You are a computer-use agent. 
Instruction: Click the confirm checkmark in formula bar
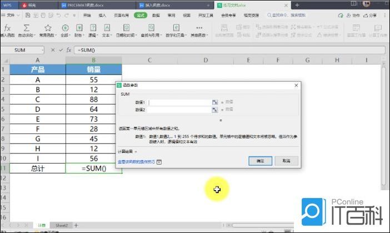click(61, 49)
